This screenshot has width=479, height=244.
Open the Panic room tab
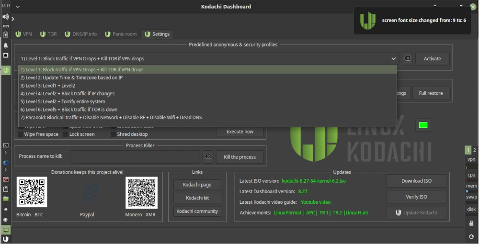tap(121, 34)
